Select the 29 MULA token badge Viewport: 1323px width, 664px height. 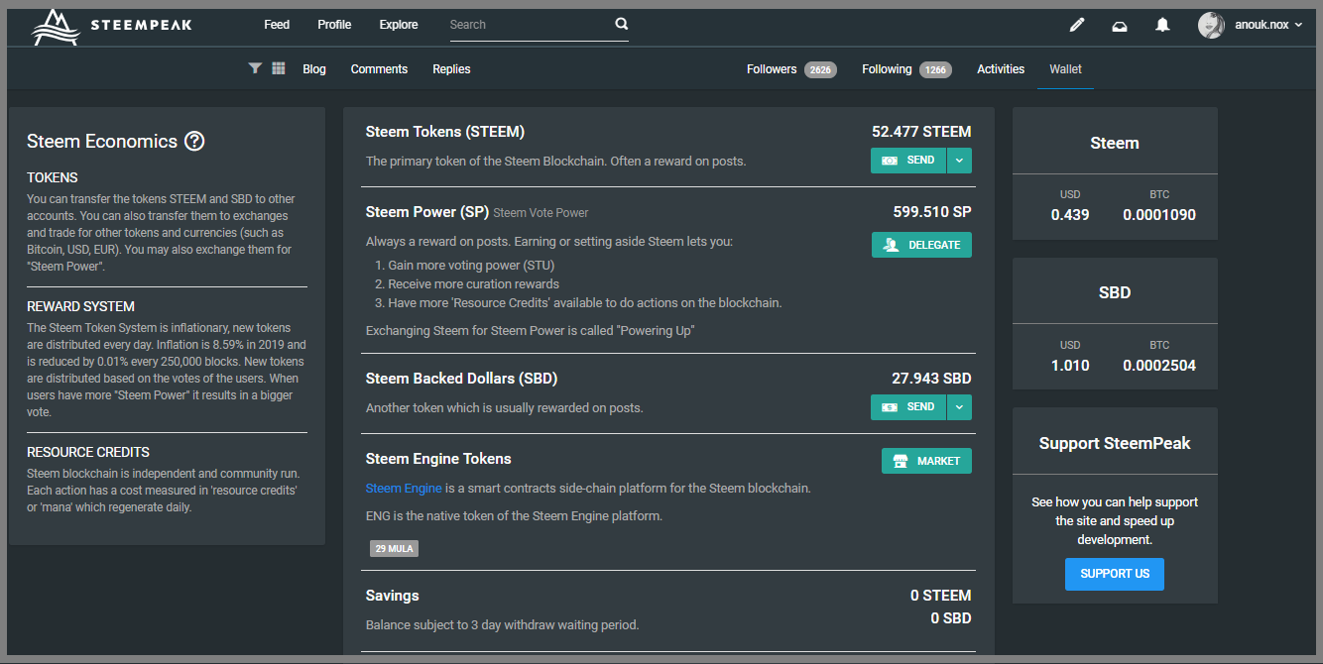394,549
